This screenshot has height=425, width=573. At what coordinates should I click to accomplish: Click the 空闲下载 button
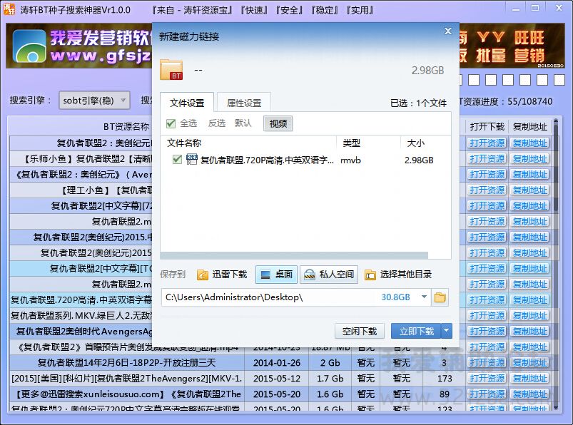tap(359, 331)
